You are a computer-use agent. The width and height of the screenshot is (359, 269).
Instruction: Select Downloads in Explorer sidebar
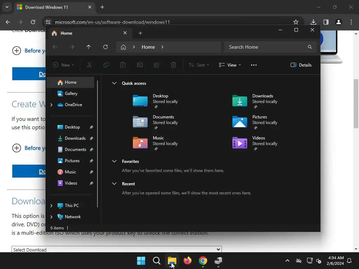[71, 138]
